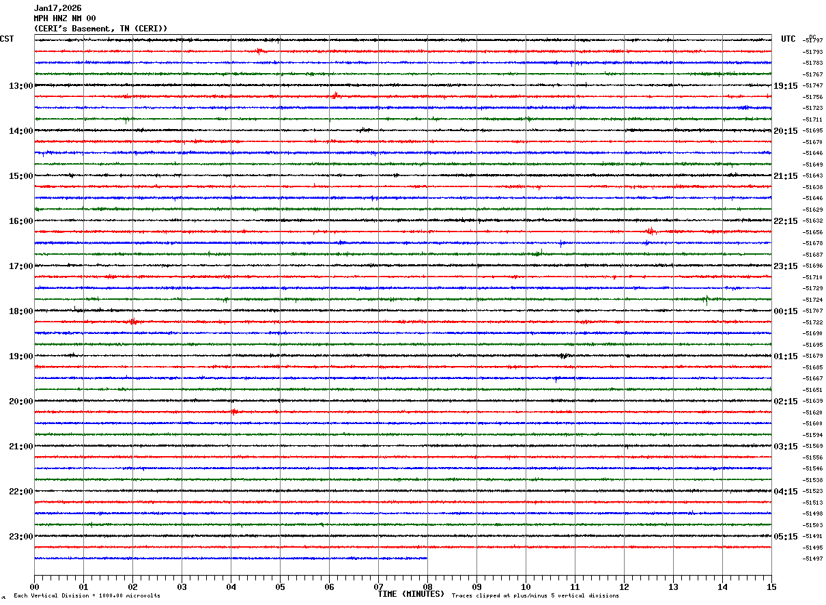Screen dimensions: 826x605
Task: Select the DC offset value -51670
Action: coord(813,142)
